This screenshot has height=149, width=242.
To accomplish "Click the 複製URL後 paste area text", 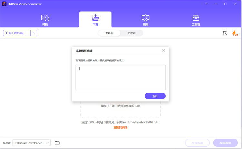I will pyautogui.click(x=120, y=106).
